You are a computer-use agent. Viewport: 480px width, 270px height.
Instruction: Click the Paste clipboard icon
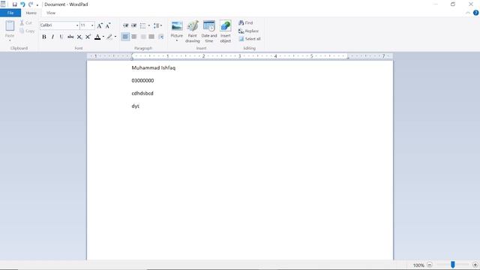pyautogui.click(x=10, y=25)
